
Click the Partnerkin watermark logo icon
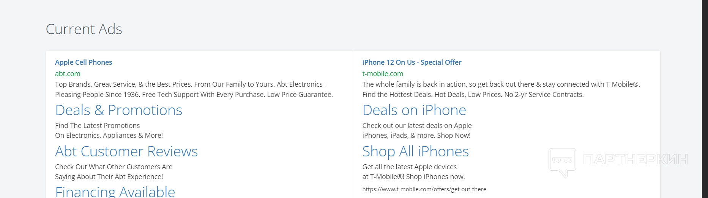pyautogui.click(x=562, y=162)
